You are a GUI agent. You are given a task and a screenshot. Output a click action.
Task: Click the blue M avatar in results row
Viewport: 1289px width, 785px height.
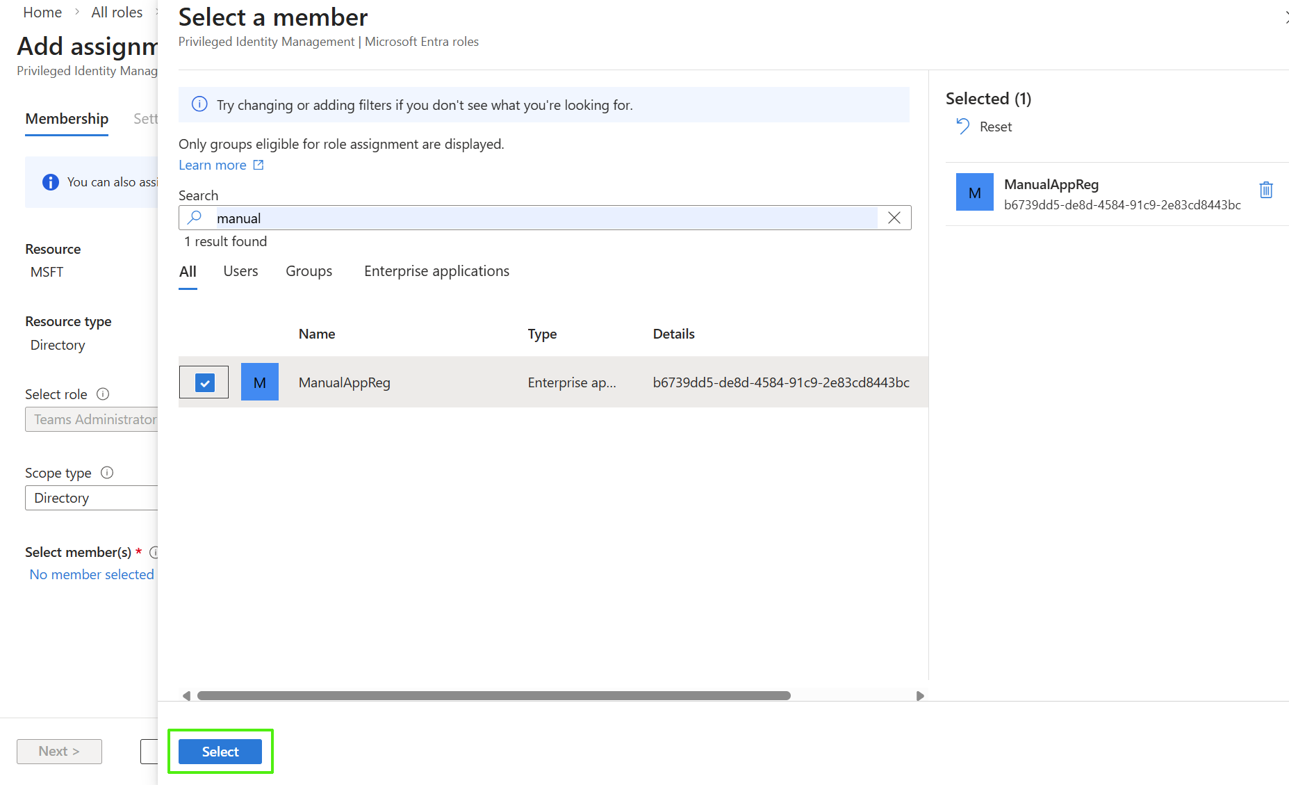click(259, 382)
